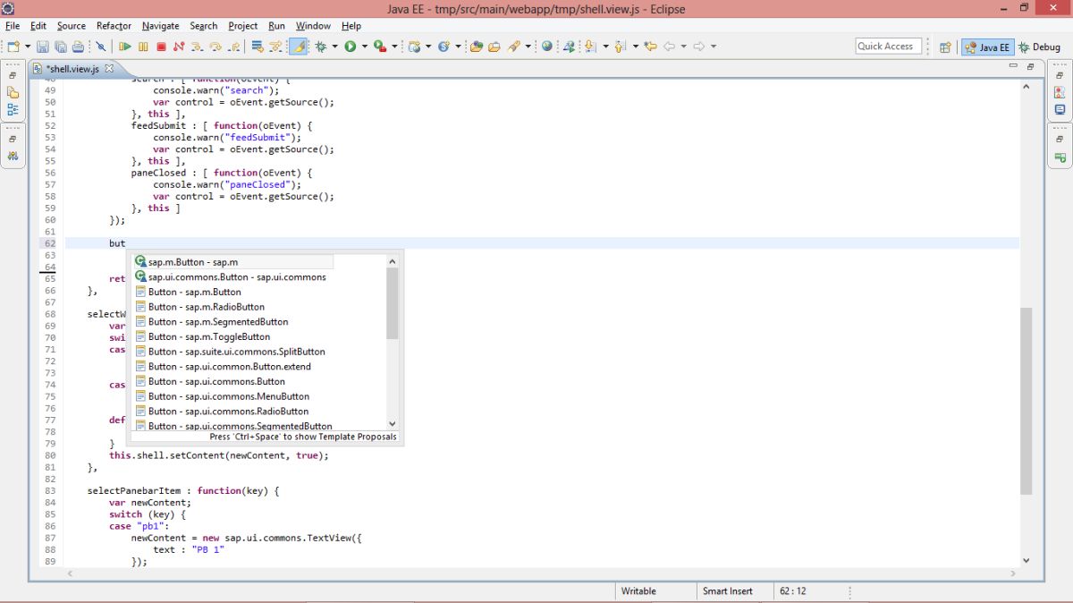Open the File menu
Image resolution: width=1073 pixels, height=603 pixels.
pos(13,26)
